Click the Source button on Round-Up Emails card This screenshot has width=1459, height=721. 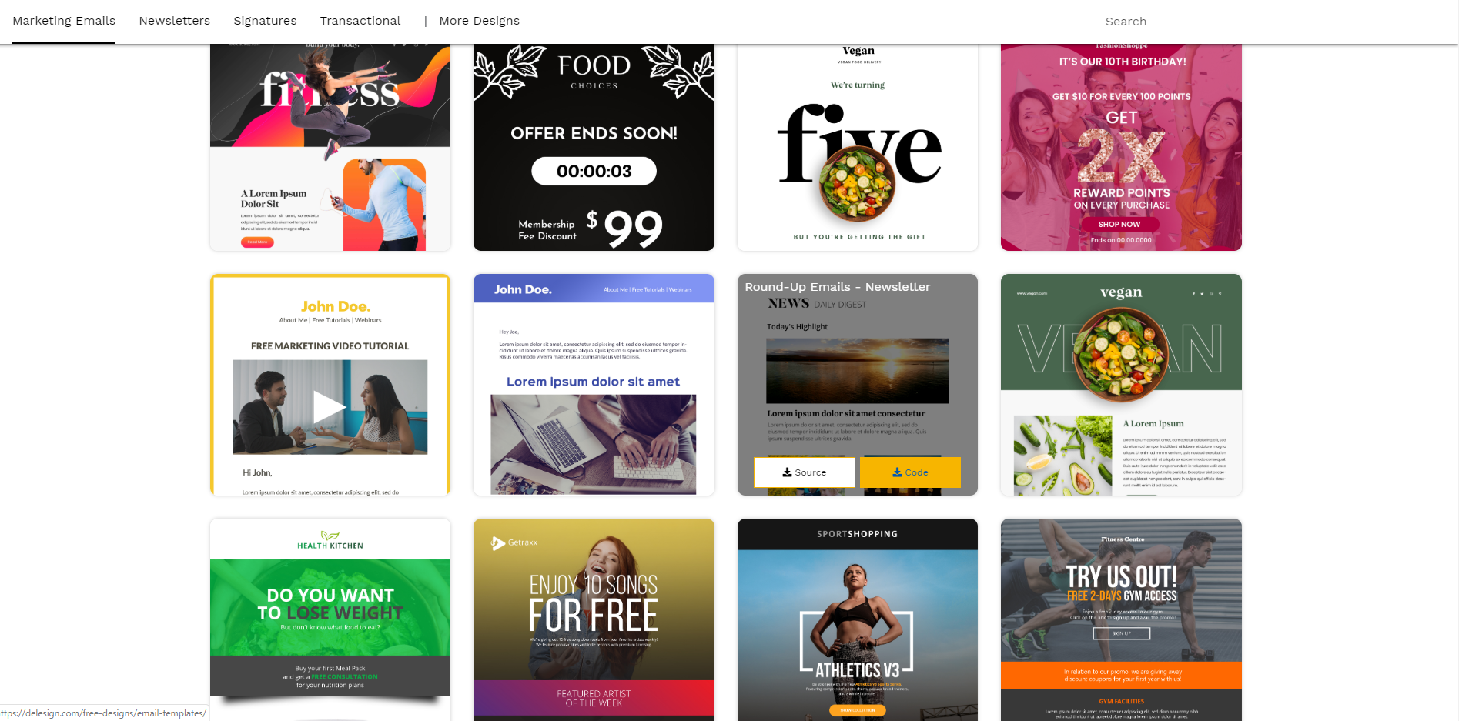click(x=804, y=472)
